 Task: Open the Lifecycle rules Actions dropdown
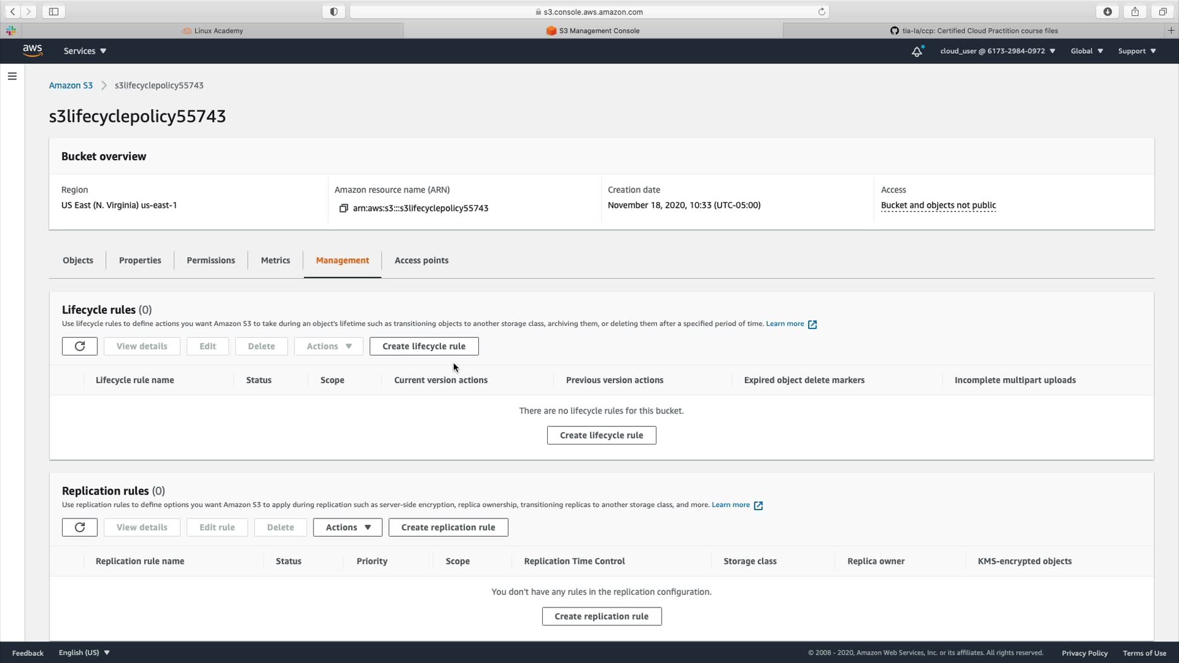(329, 346)
